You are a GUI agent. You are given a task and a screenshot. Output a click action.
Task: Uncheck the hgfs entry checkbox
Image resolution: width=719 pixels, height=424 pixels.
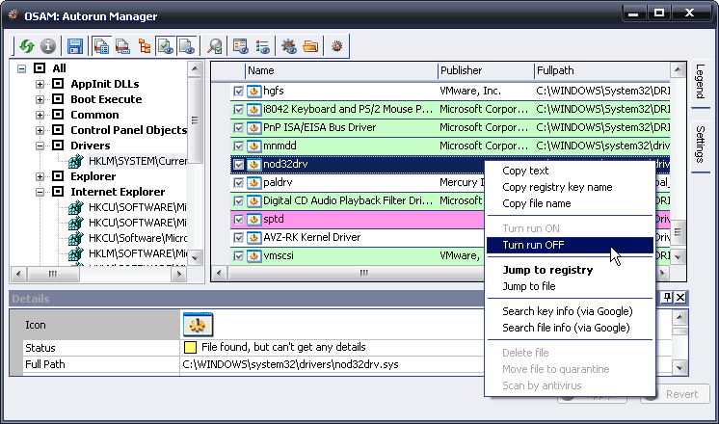(238, 91)
